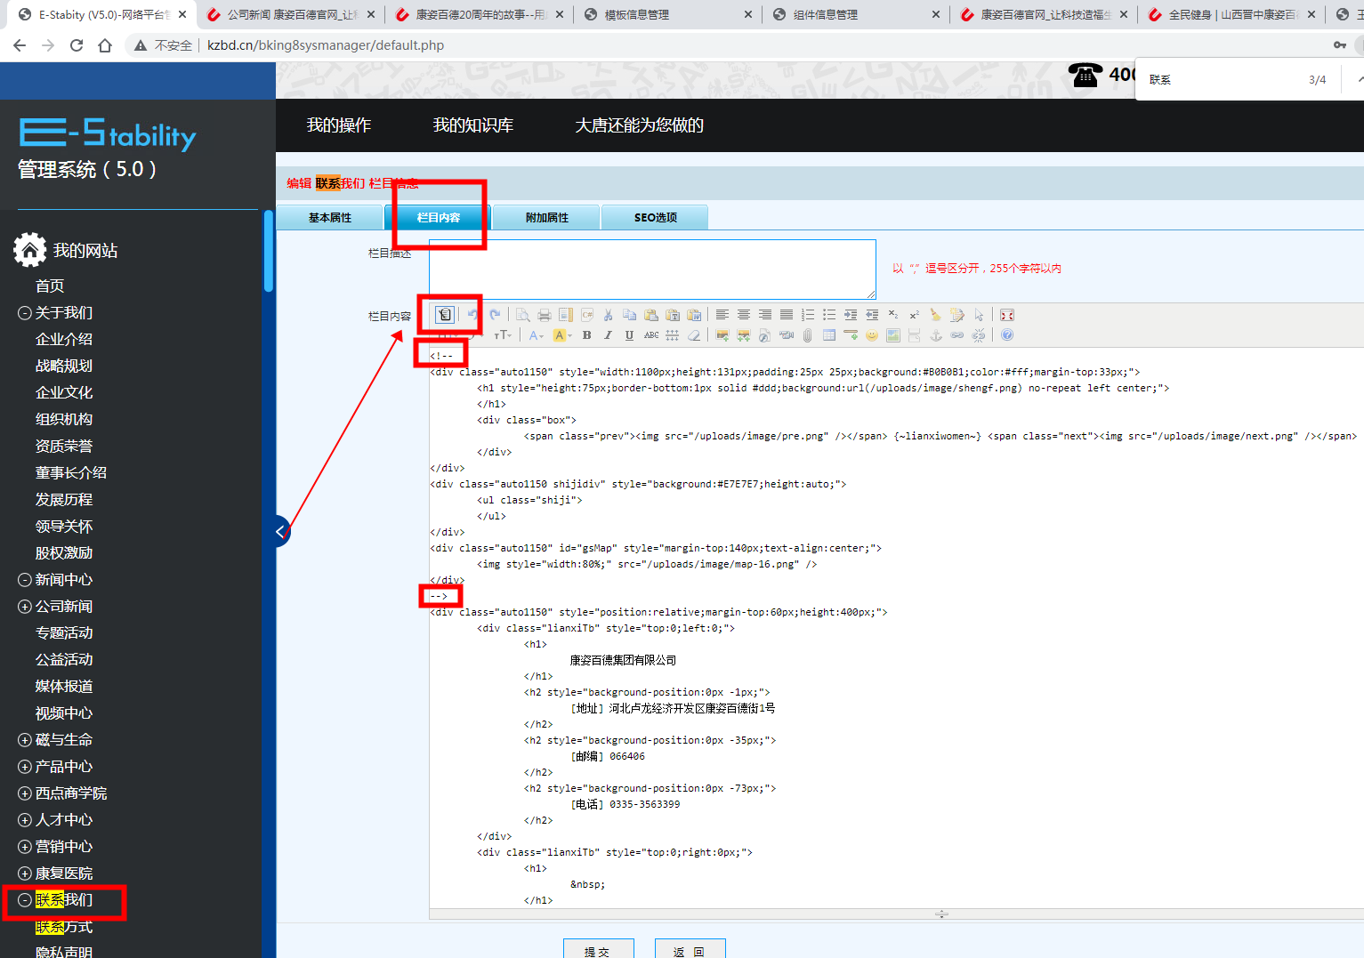Click the 返回 back button
Screen dimensions: 1364x958
[690, 950]
